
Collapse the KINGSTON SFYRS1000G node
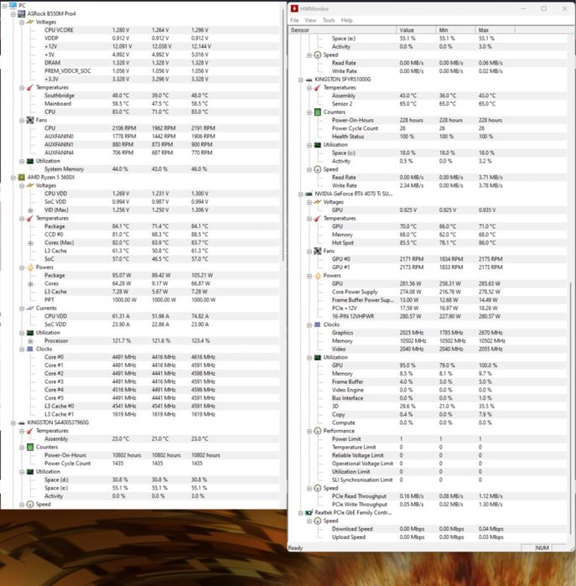coord(300,80)
